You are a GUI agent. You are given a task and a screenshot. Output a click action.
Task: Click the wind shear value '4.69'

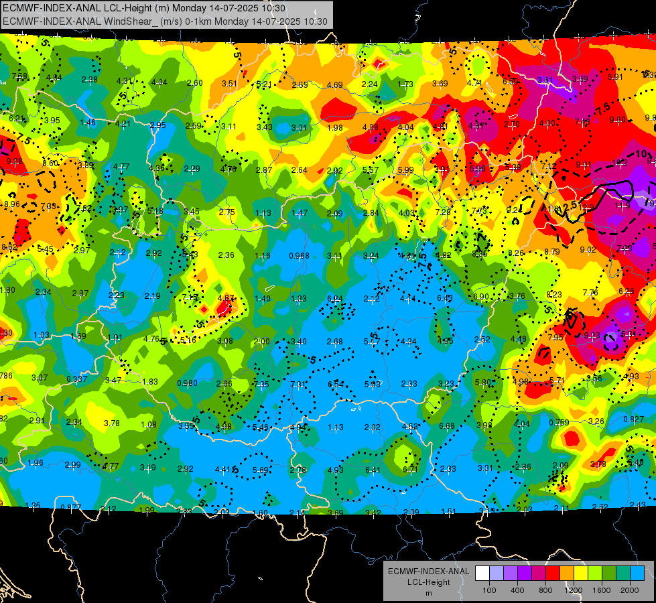[x=334, y=85]
